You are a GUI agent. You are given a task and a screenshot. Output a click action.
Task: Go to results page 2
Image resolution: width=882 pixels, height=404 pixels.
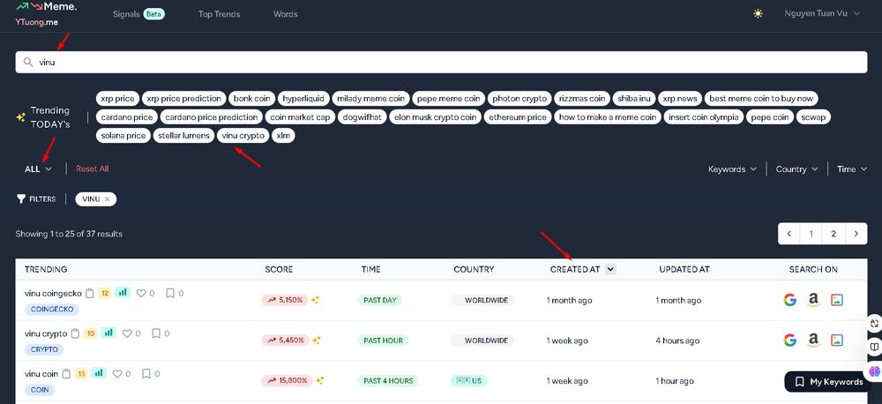[x=833, y=234]
